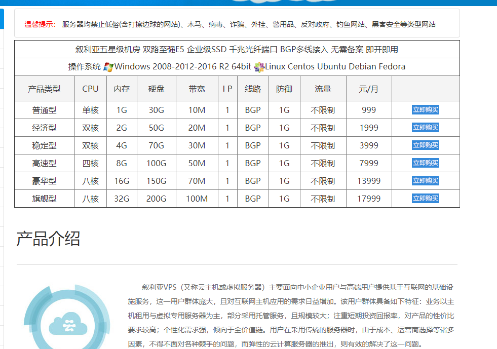This screenshot has height=349, width=497.
Task: Click the Linux logo icon
Action: pos(259,67)
